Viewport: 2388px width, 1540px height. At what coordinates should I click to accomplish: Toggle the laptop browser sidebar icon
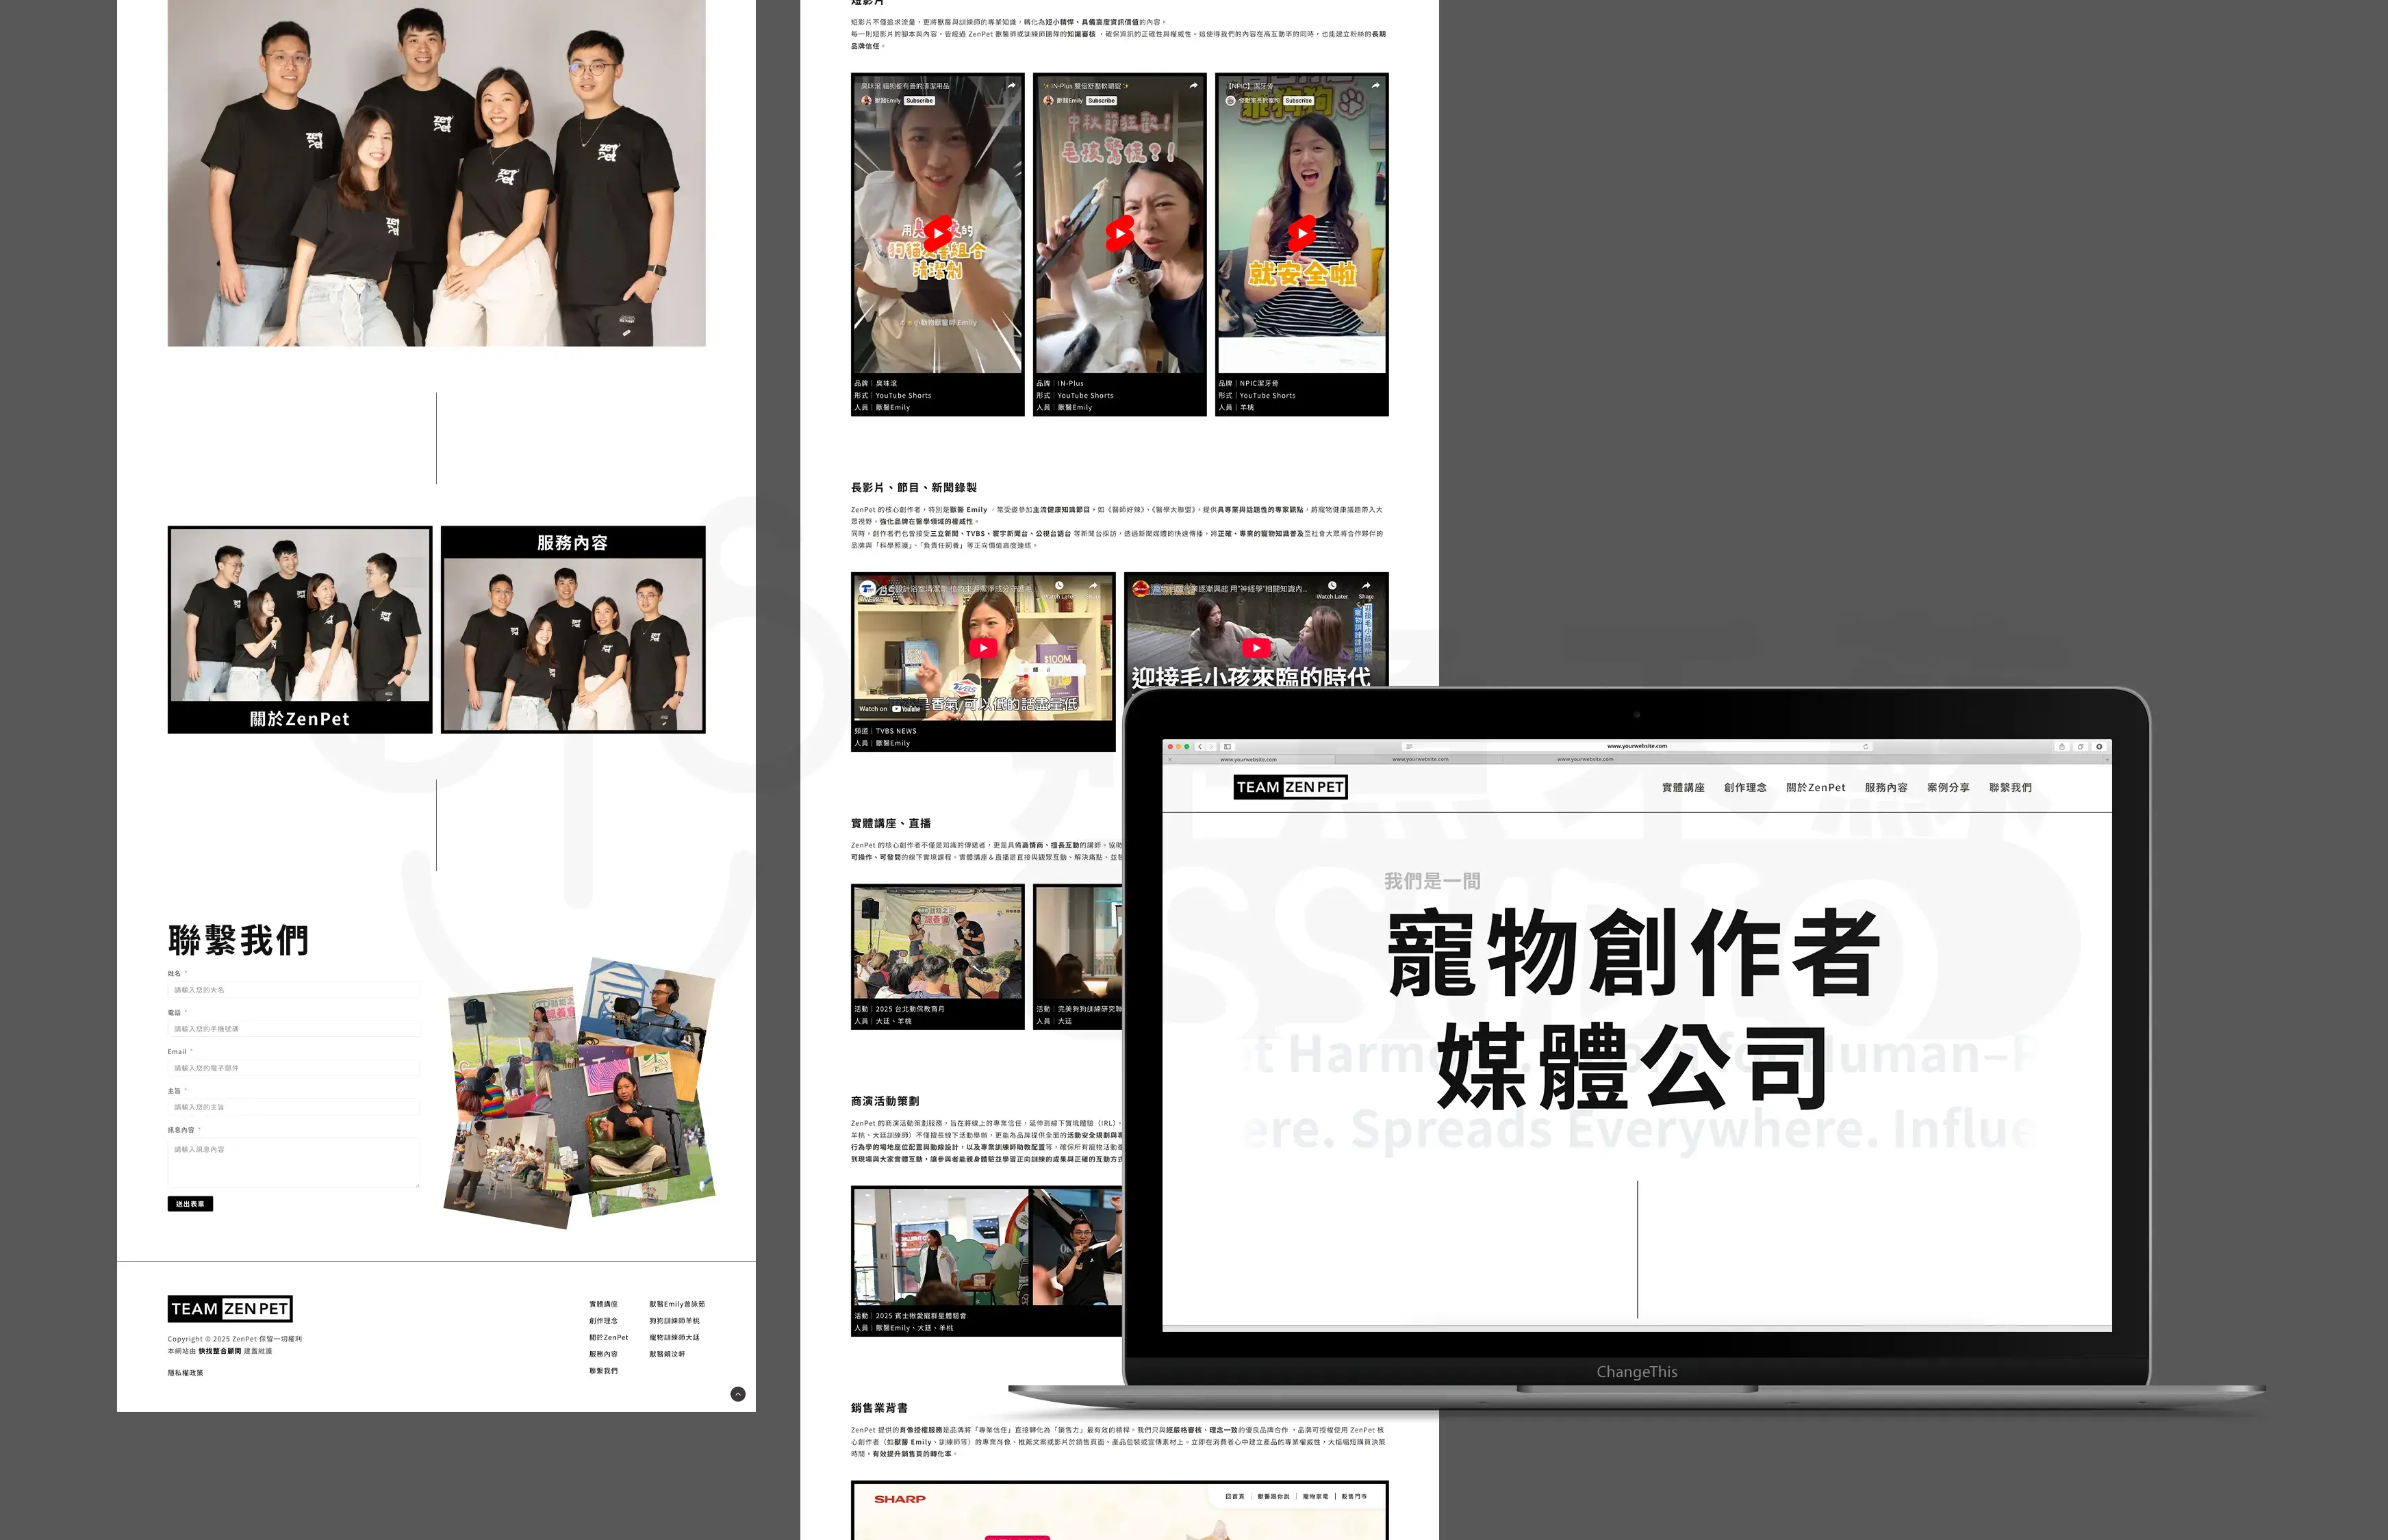point(1228,747)
